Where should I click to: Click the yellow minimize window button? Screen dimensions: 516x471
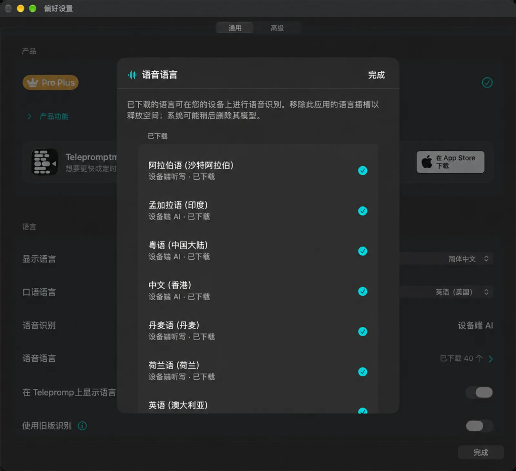point(21,8)
